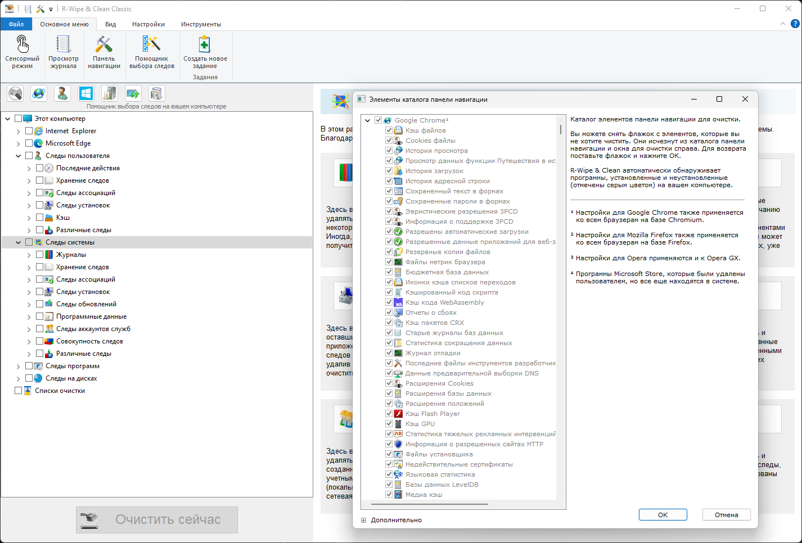Click the Кэш кода WebAssembly icon
Screen dimensions: 802x543
pos(398,302)
